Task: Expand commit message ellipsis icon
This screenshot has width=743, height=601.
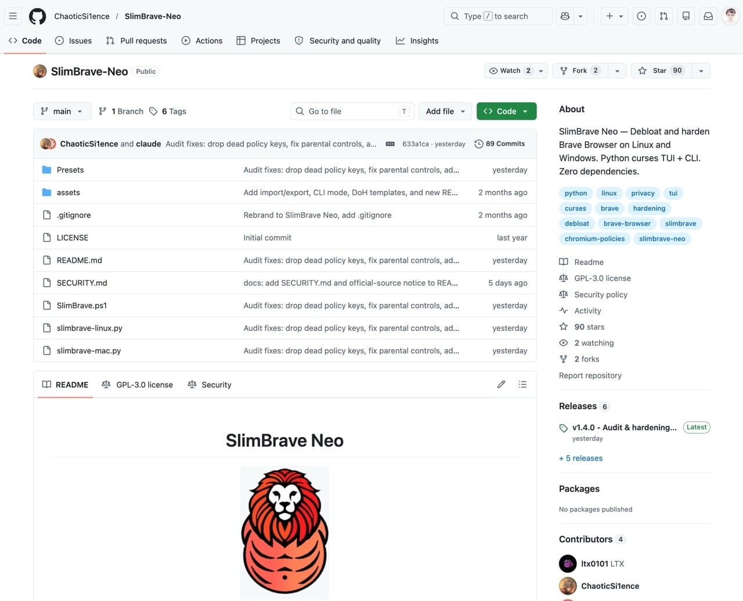Action: 390,144
